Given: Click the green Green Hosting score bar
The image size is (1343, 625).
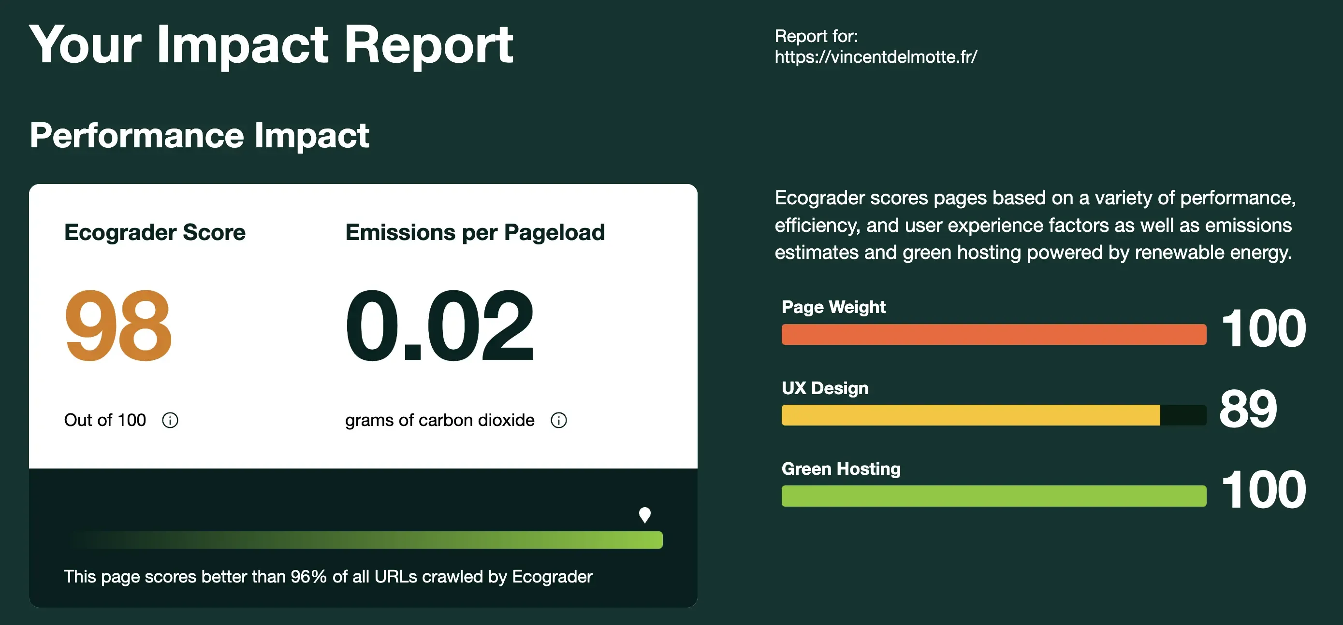Looking at the screenshot, I should point(993,496).
